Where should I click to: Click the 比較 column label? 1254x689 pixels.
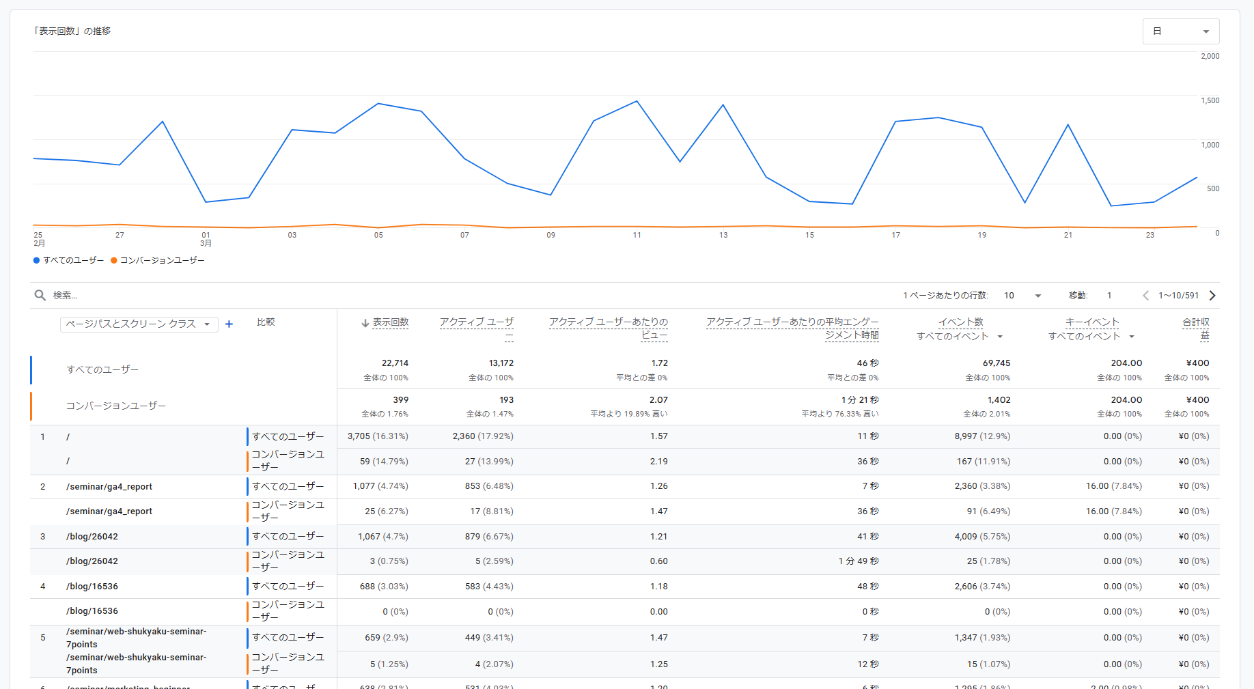point(266,322)
